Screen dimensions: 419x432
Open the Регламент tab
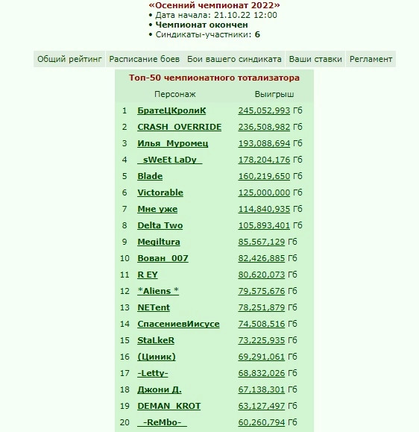click(371, 59)
